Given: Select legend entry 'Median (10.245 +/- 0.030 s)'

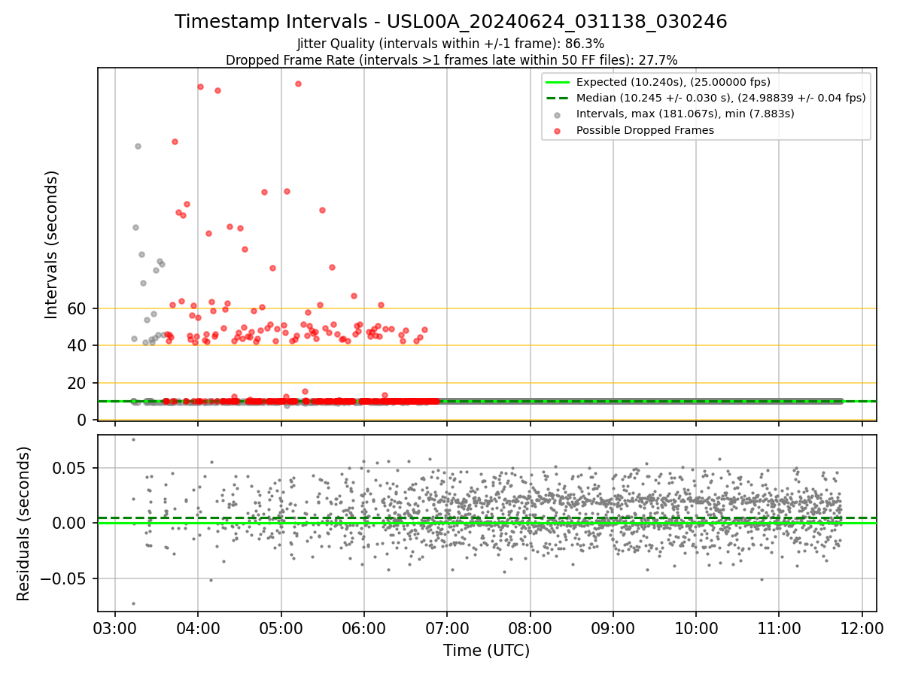Looking at the screenshot, I should 721,98.
